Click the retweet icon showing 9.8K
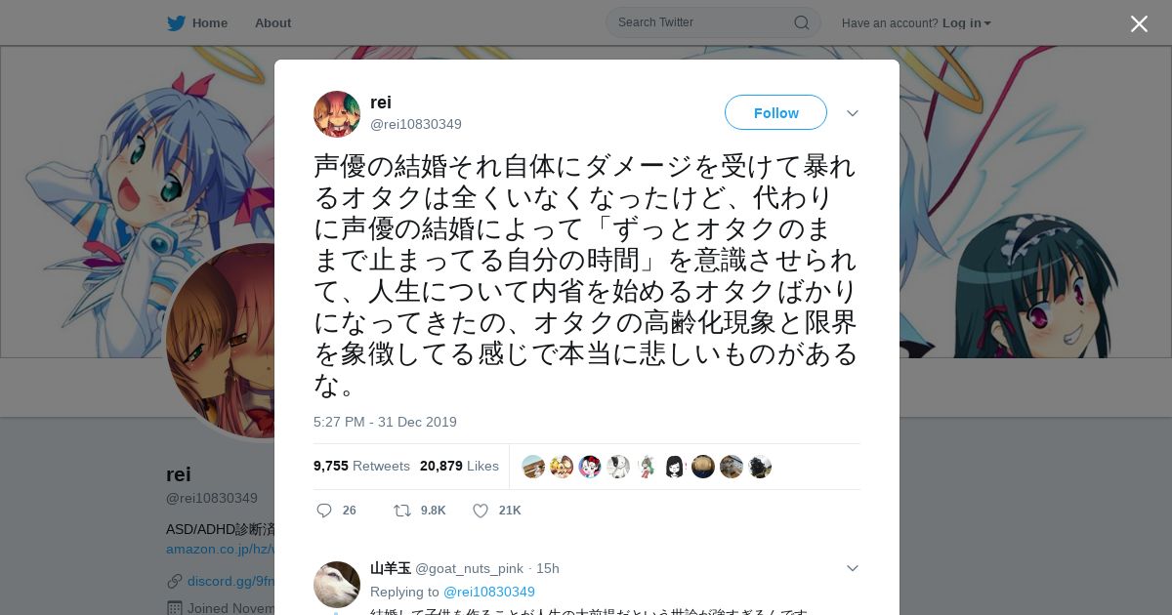The height and width of the screenshot is (615, 1172). [402, 511]
